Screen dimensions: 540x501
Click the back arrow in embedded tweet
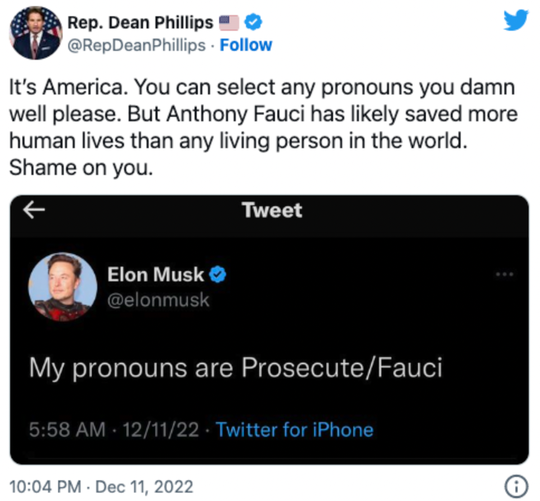click(34, 210)
